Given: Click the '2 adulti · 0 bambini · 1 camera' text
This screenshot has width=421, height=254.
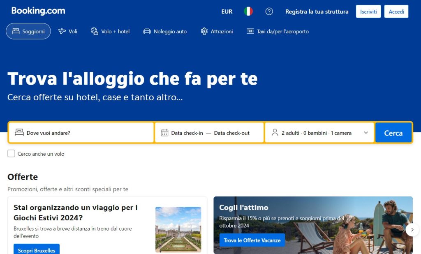Looking at the screenshot, I should [317, 133].
